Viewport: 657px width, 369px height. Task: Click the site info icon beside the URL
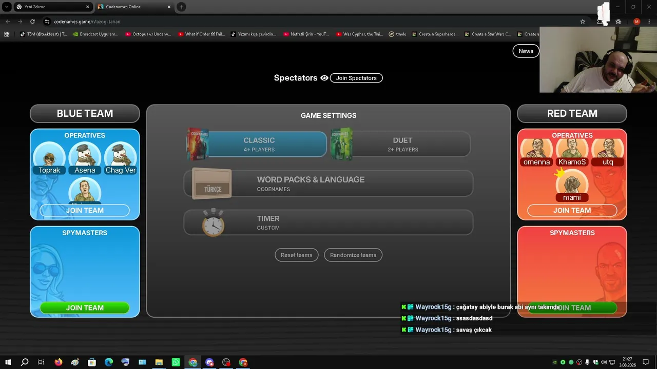tap(47, 22)
